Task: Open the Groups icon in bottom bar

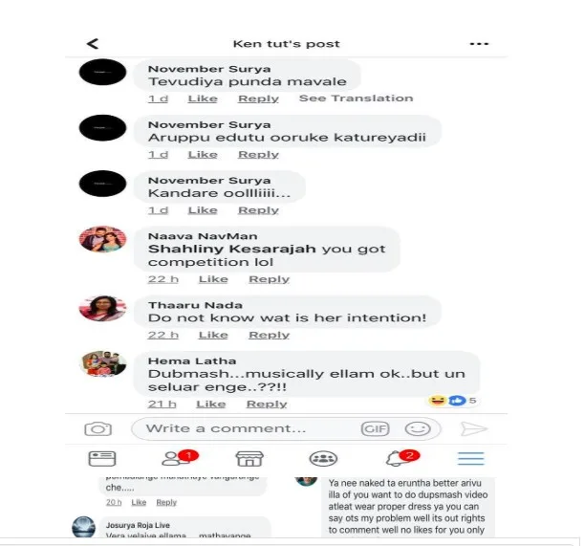Action: pos(323,459)
